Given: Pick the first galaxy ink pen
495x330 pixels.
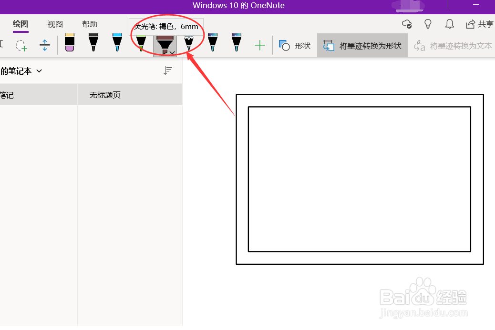Looking at the screenshot, I should (213, 42).
